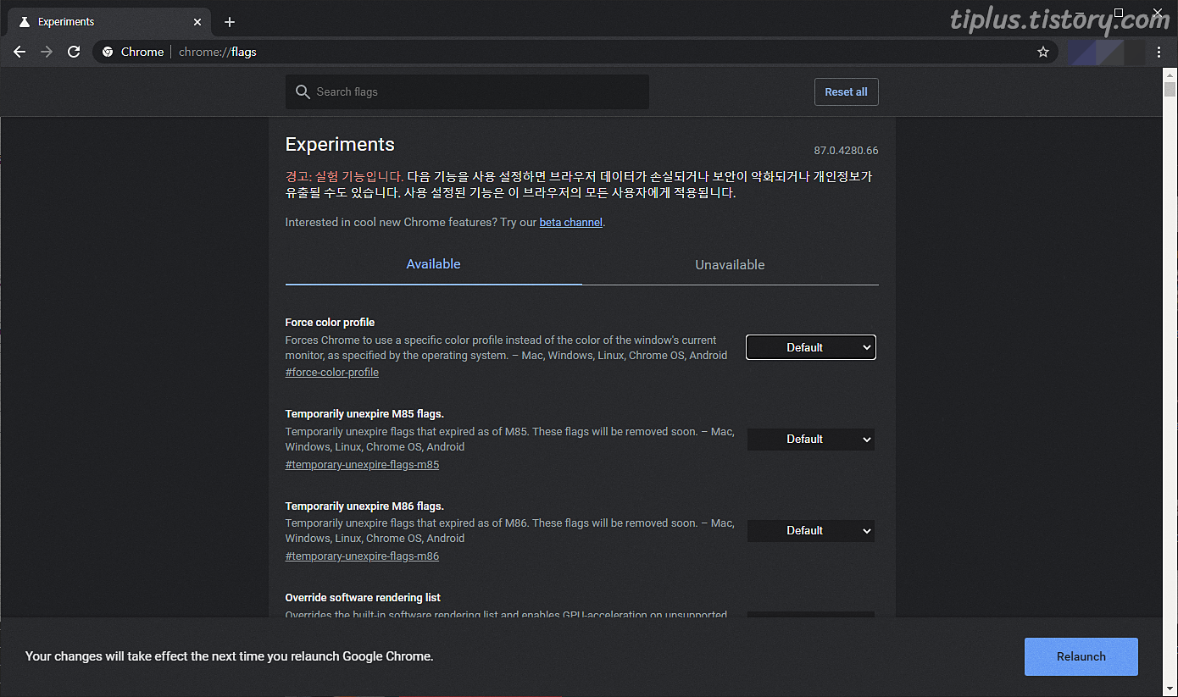The image size is (1178, 697).
Task: Click the Override software rendering list title
Action: 363,597
